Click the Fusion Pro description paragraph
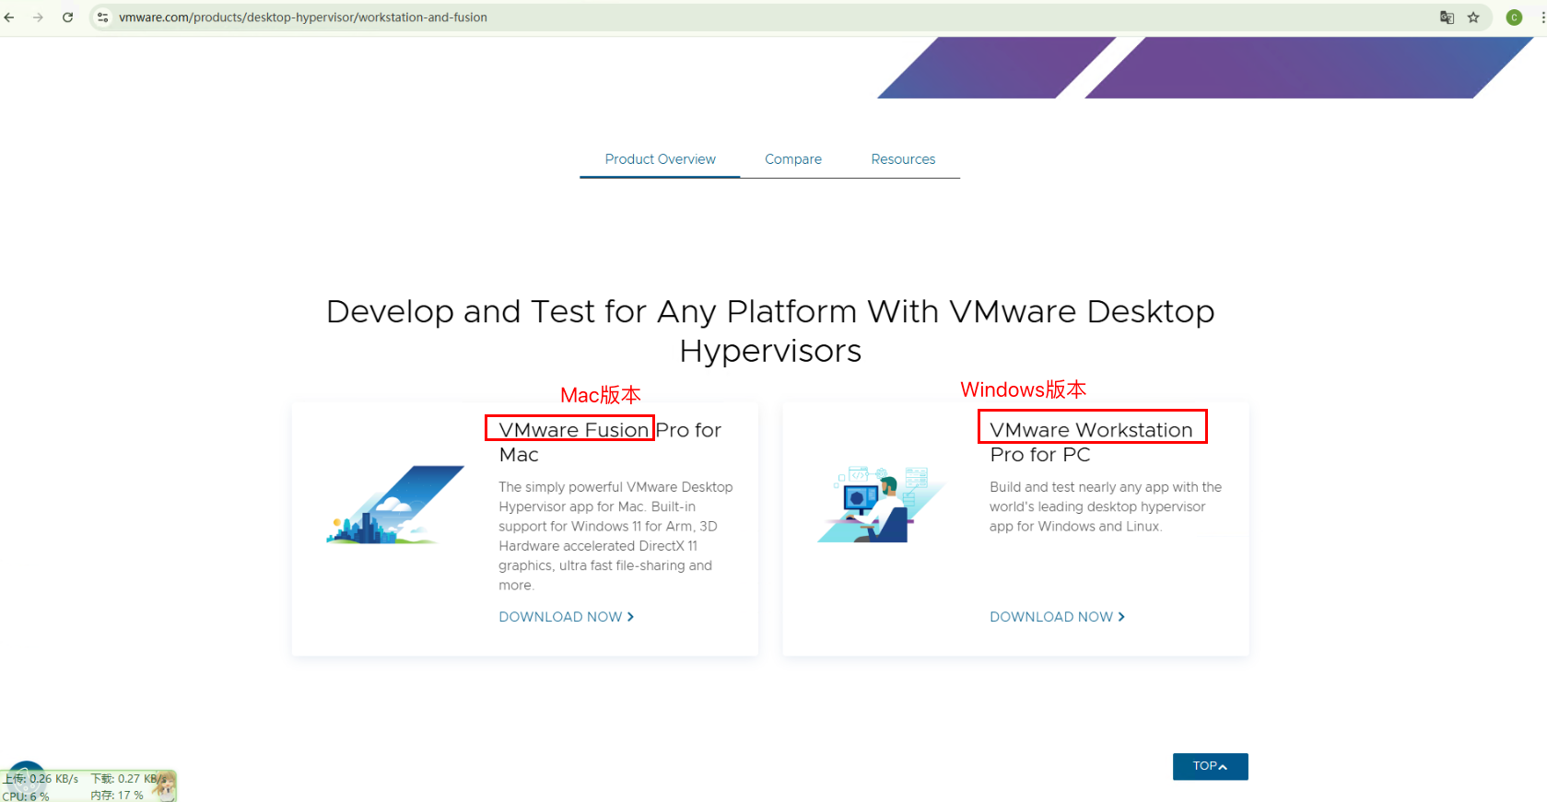The width and height of the screenshot is (1547, 802). point(615,536)
